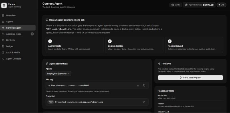Click step 3 Receipt issued card
This screenshot has height=113, width=230.
(x=194, y=45)
